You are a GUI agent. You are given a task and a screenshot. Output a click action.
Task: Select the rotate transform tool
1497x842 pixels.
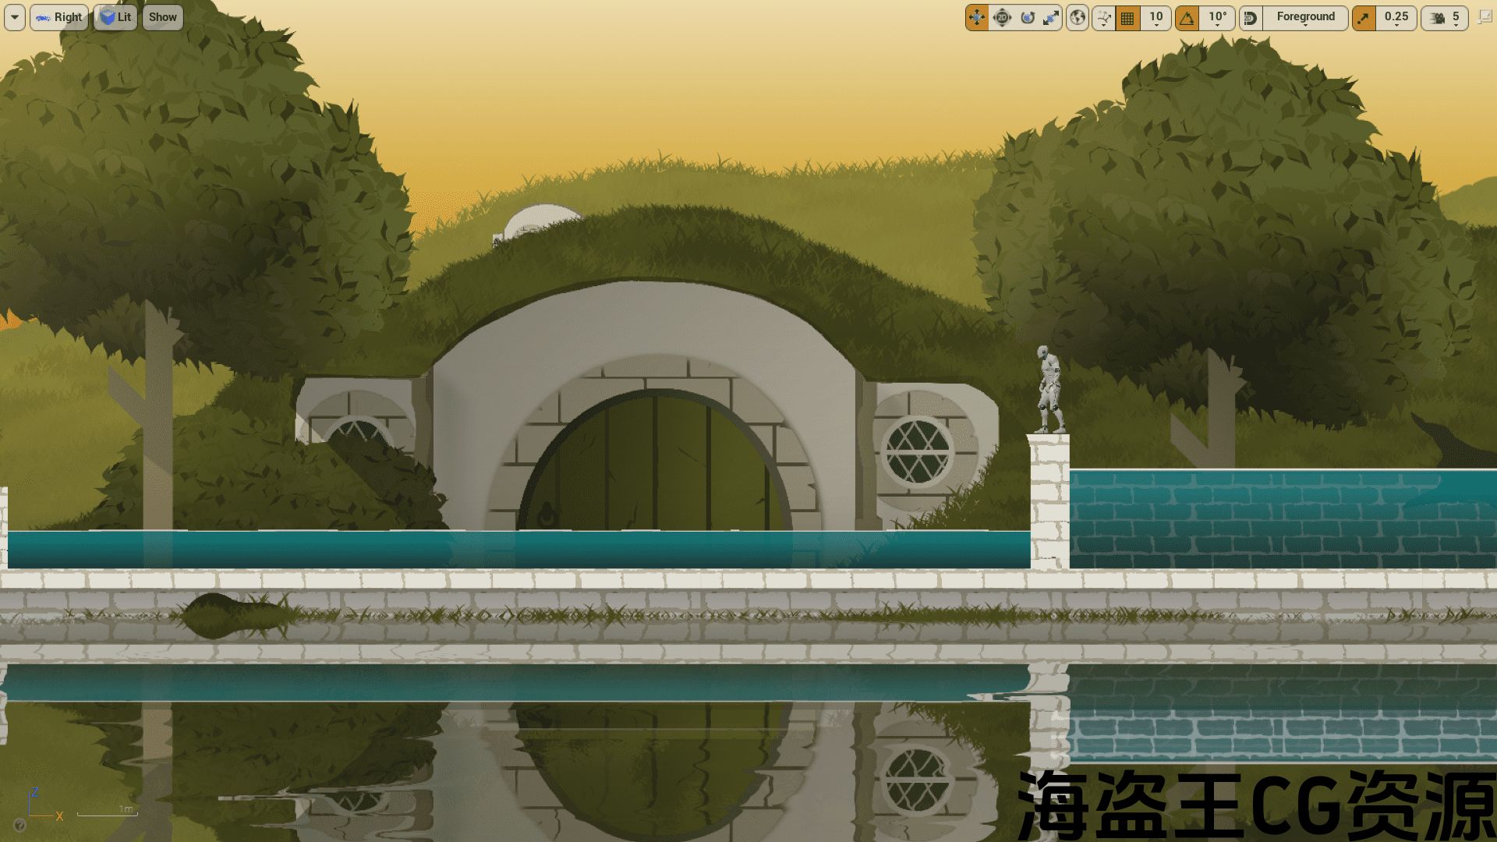(x=1028, y=17)
